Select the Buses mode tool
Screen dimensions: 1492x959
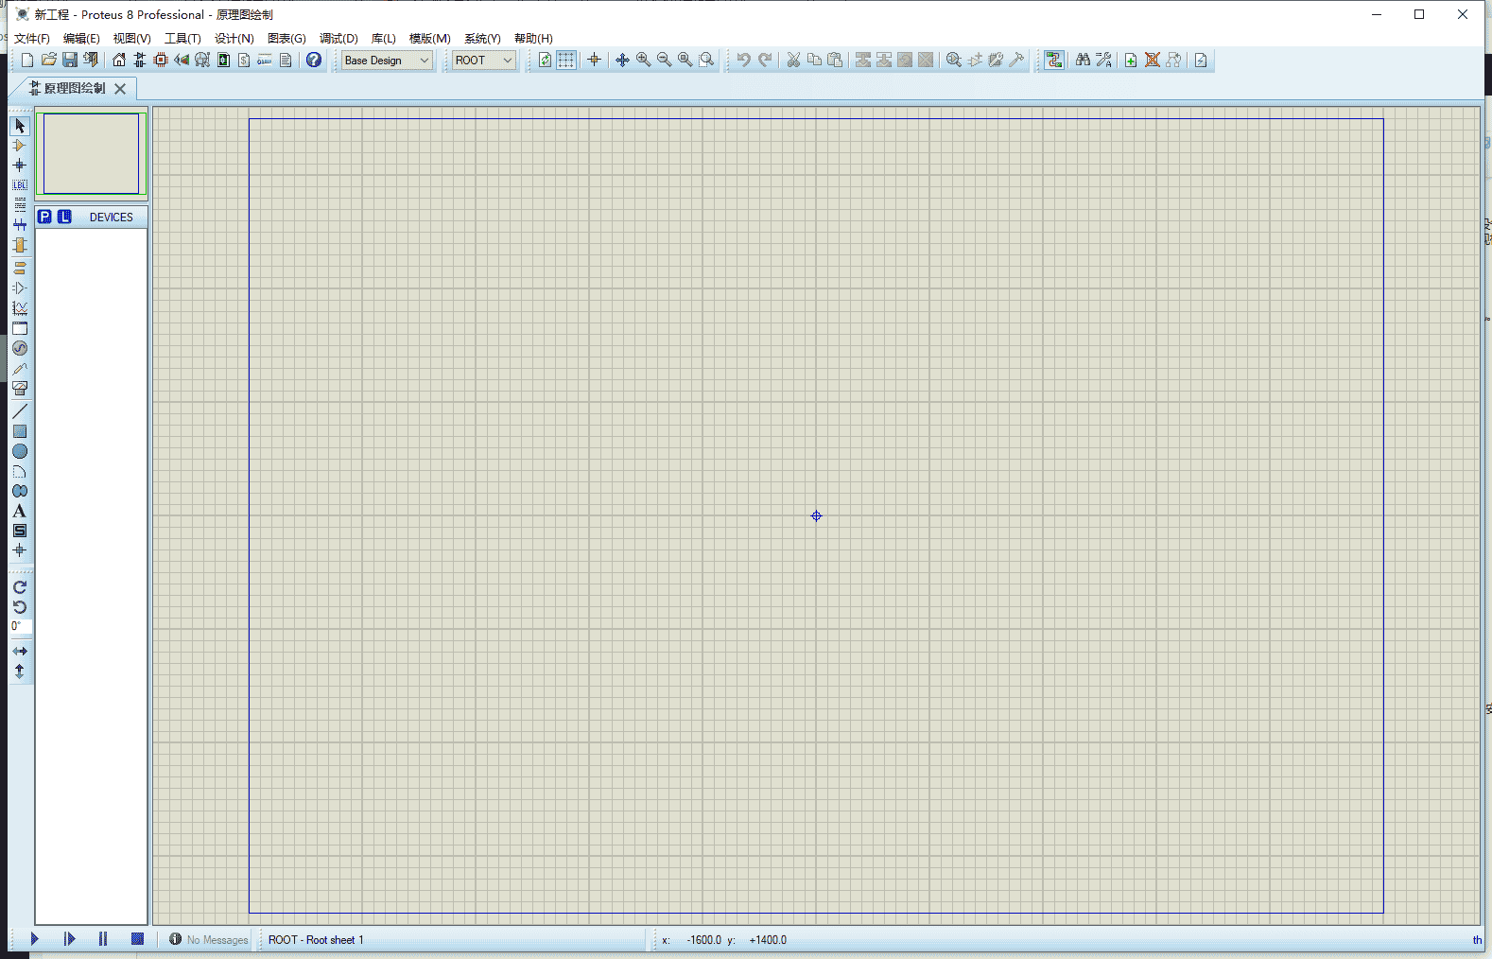coord(20,225)
